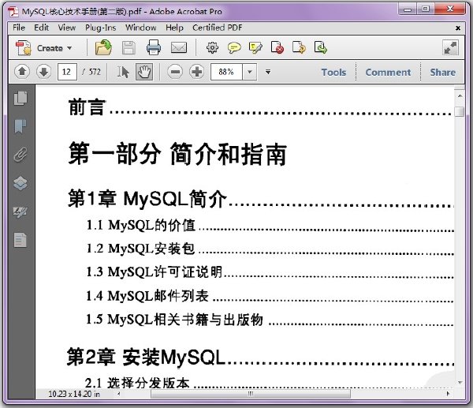Click the horizontal scrollbar right arrow

pos(448,394)
